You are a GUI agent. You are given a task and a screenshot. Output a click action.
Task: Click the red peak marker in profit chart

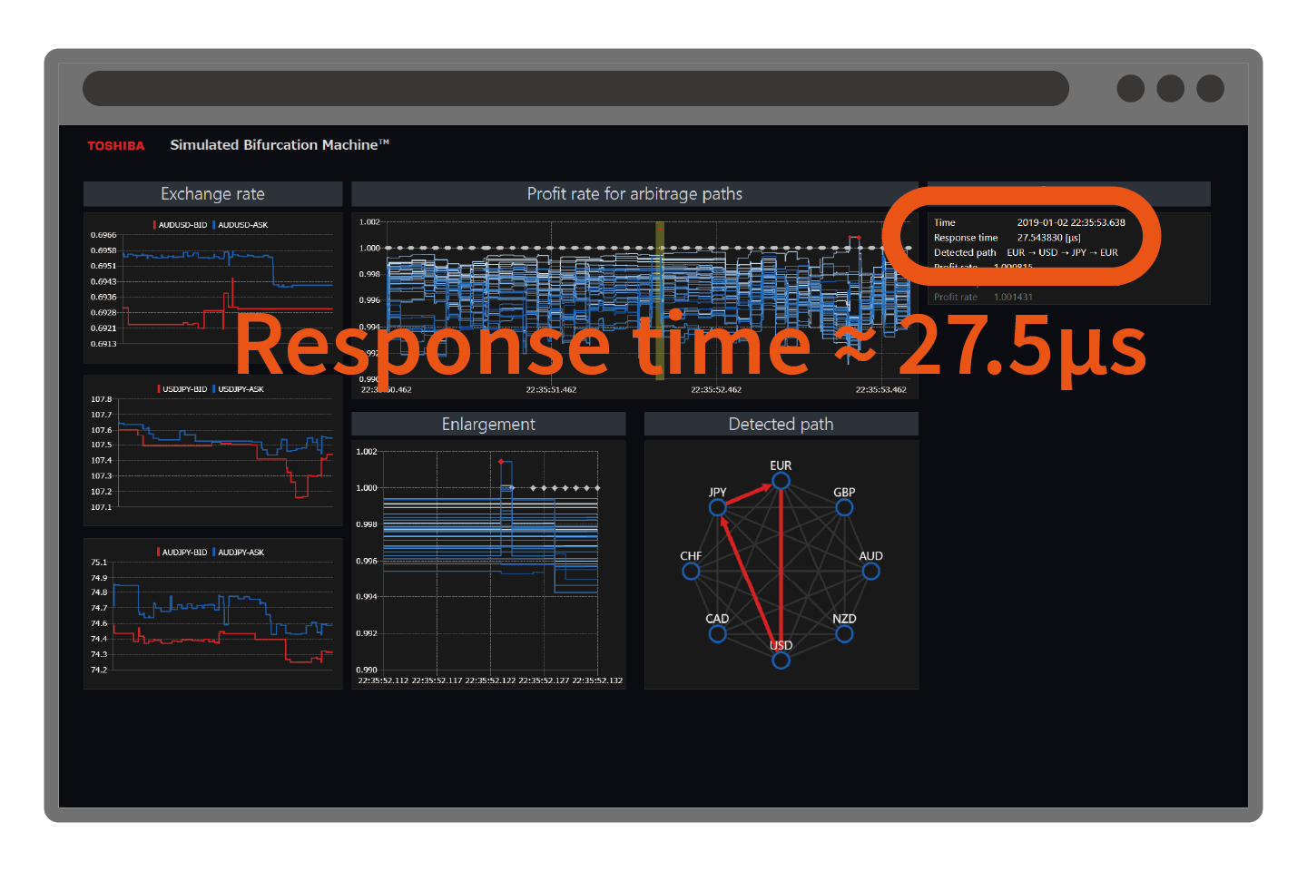pos(853,238)
